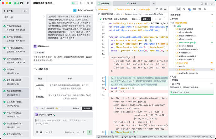Open the 资源管理器 more actions ellipsis
Viewport: 216px width, 139px height.
click(x=212, y=15)
